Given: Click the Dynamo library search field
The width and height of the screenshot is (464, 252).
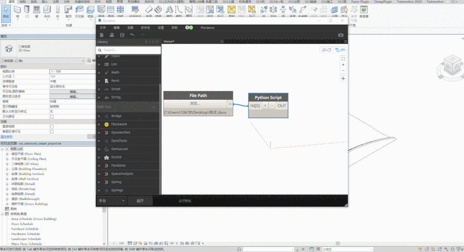Looking at the screenshot, I should pyautogui.click(x=128, y=50).
